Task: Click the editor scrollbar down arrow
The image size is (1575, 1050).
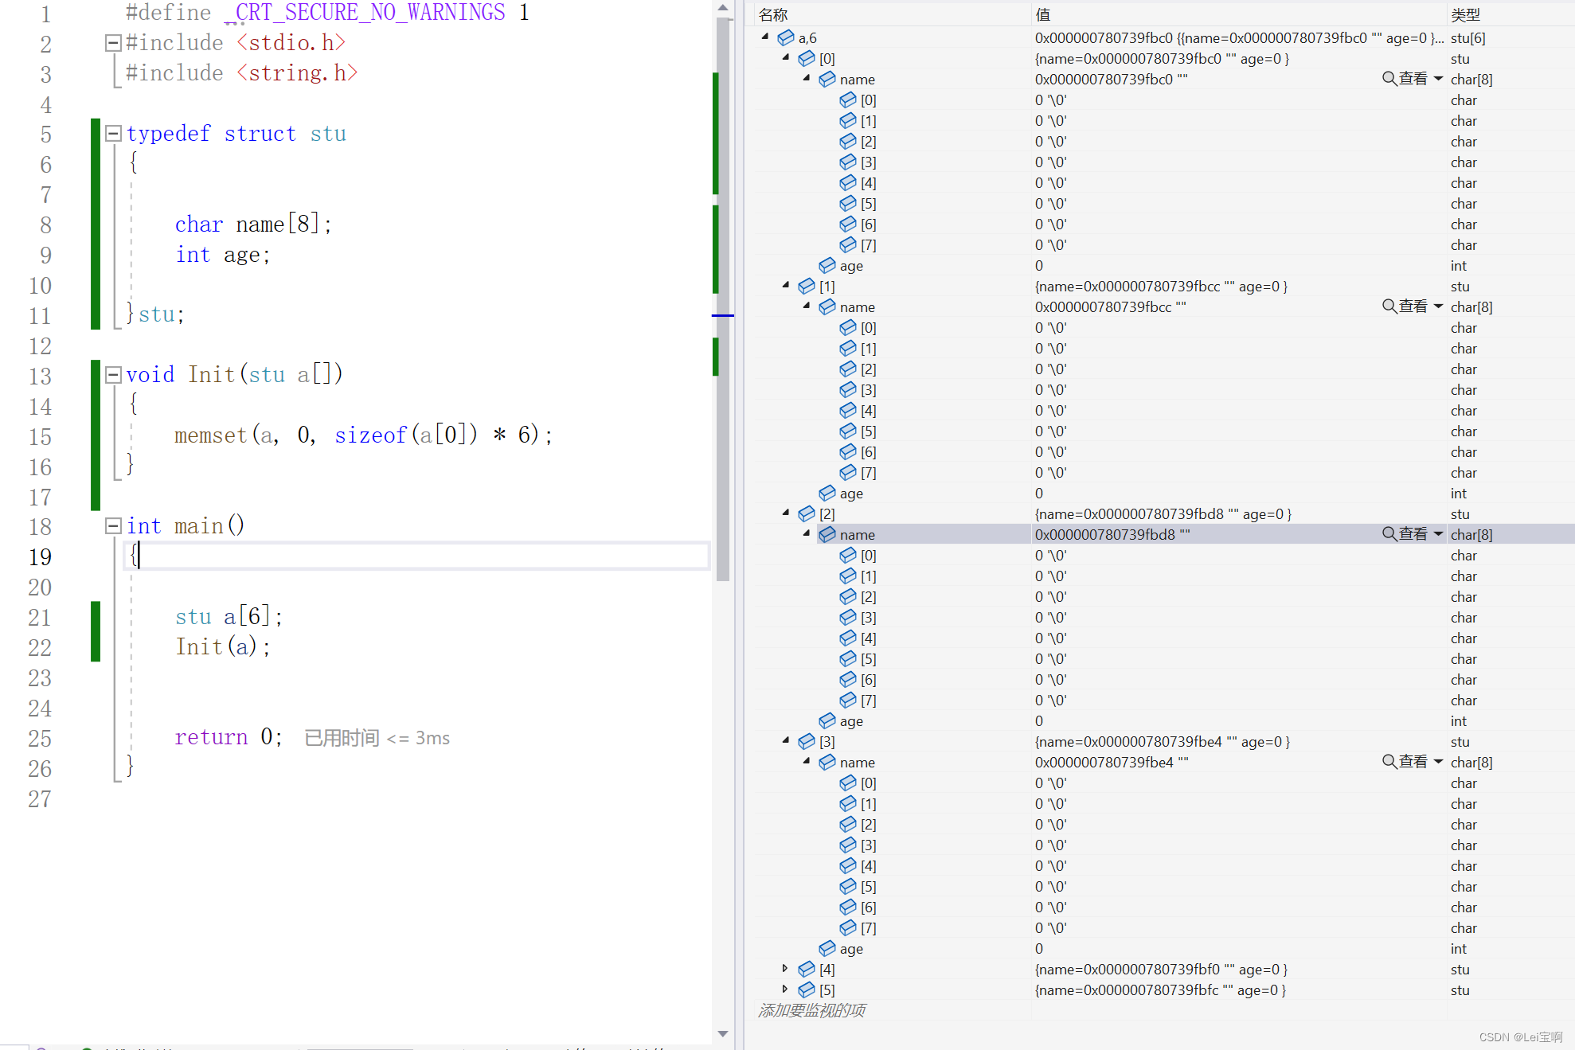Action: [x=723, y=1034]
